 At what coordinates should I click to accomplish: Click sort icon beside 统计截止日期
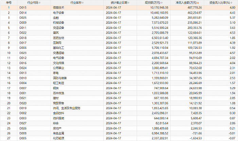tap(129, 3)
